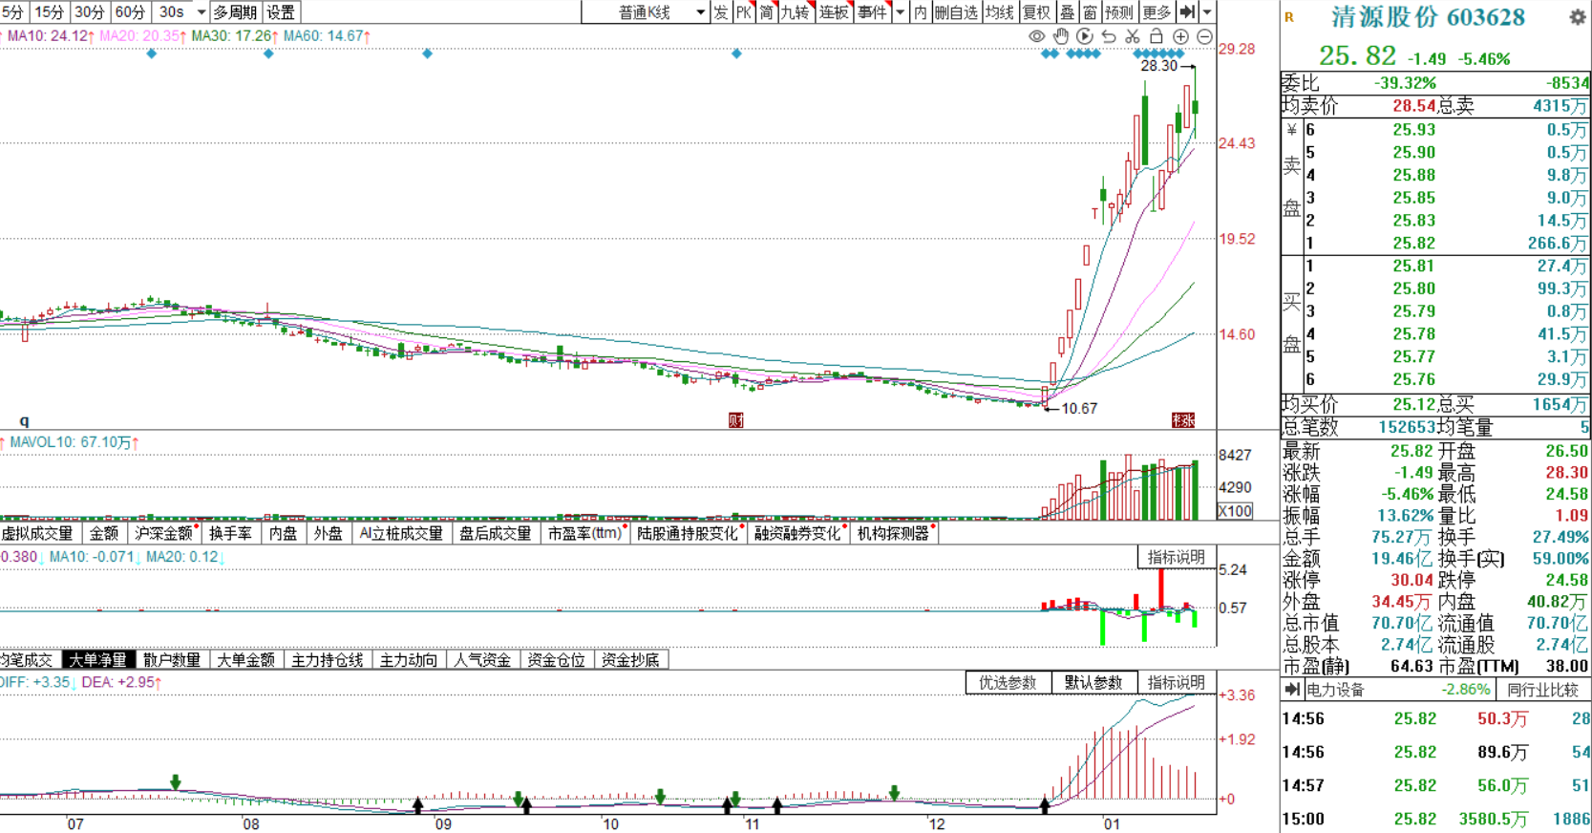Image resolution: width=1592 pixels, height=833 pixels.
Task: Zoom out with the minus circle icon
Action: [x=1204, y=36]
